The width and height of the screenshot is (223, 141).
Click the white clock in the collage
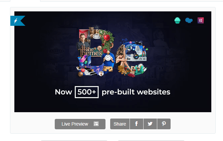point(108,58)
